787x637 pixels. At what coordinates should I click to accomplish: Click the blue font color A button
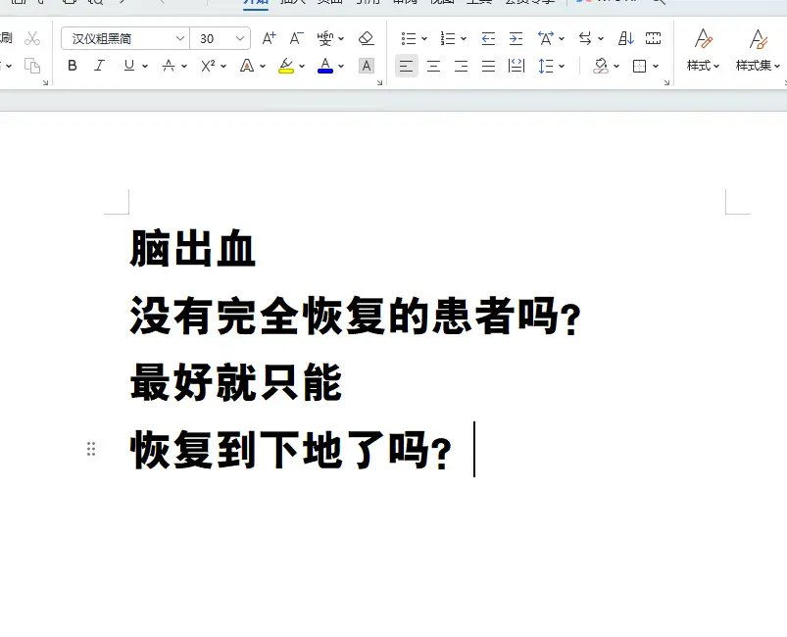click(325, 66)
